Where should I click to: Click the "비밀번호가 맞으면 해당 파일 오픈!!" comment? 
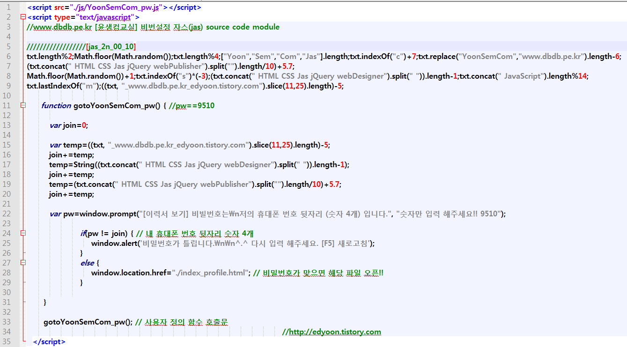[318, 273]
